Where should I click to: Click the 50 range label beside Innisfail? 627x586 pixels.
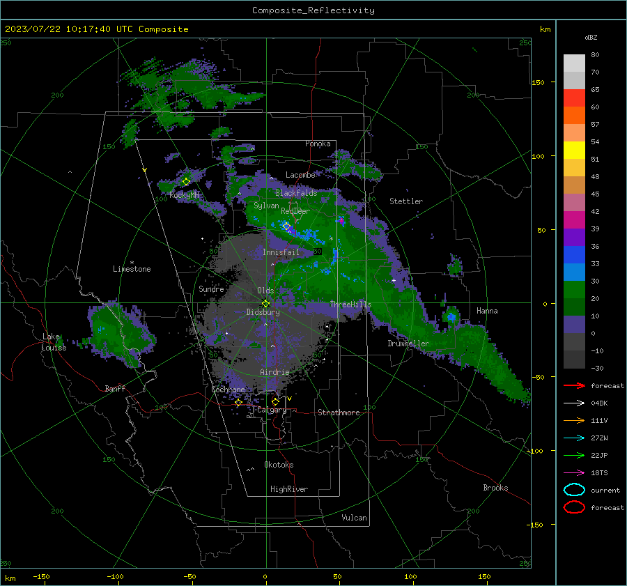317,252
